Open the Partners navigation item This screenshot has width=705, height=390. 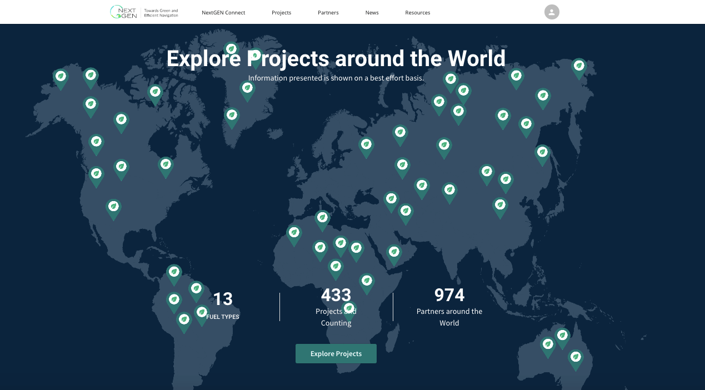click(328, 13)
